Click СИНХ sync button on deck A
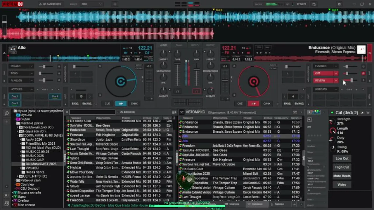The width and height of the screenshot is (374, 210). click(134, 104)
